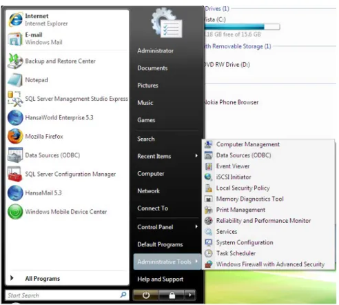Open SQL Server Configuration Manager toolbox icon
The width and height of the screenshot is (339, 305).
[x=15, y=174]
